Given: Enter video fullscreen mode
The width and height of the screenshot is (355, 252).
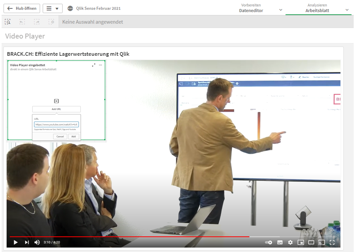Looking at the screenshot, I should point(332,242).
